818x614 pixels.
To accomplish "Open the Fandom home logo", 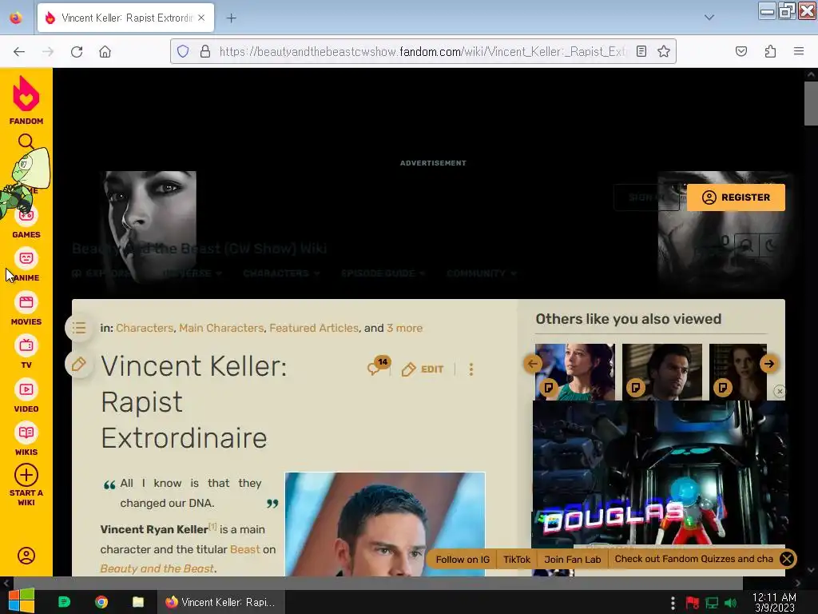I will point(26,100).
